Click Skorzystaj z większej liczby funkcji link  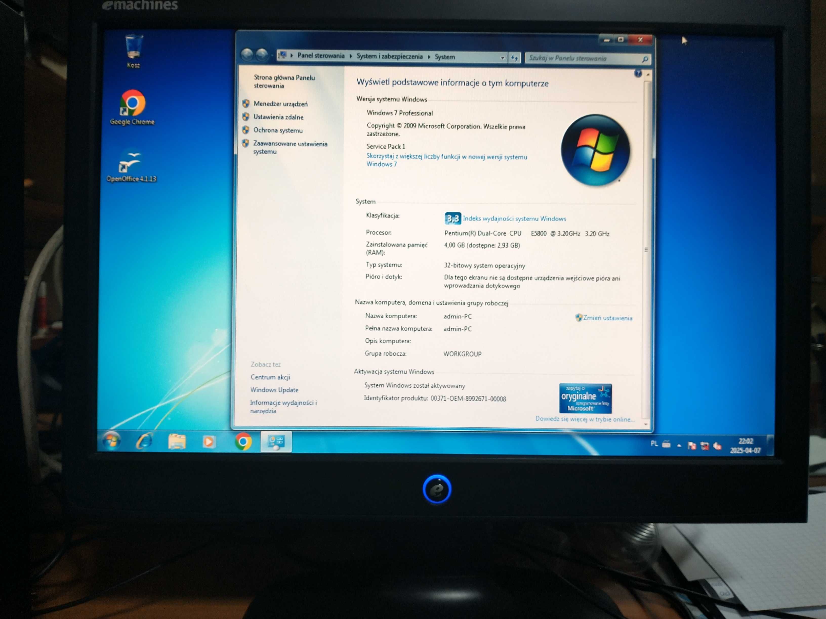(447, 160)
